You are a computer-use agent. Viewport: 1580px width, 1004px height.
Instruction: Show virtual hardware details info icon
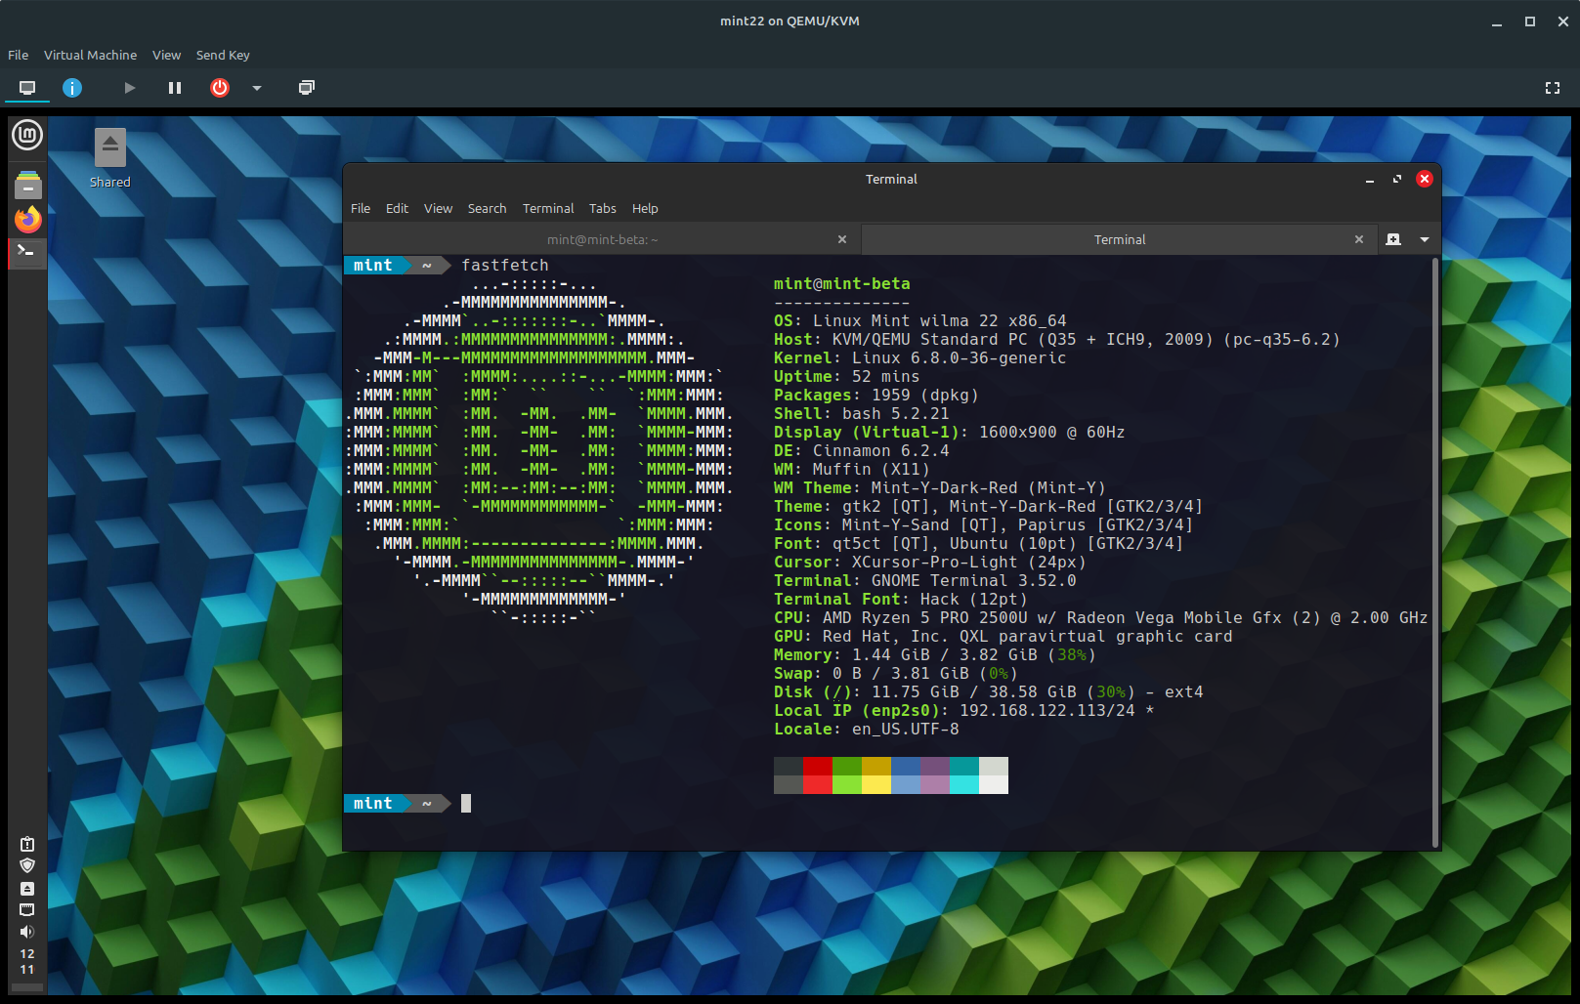(72, 88)
